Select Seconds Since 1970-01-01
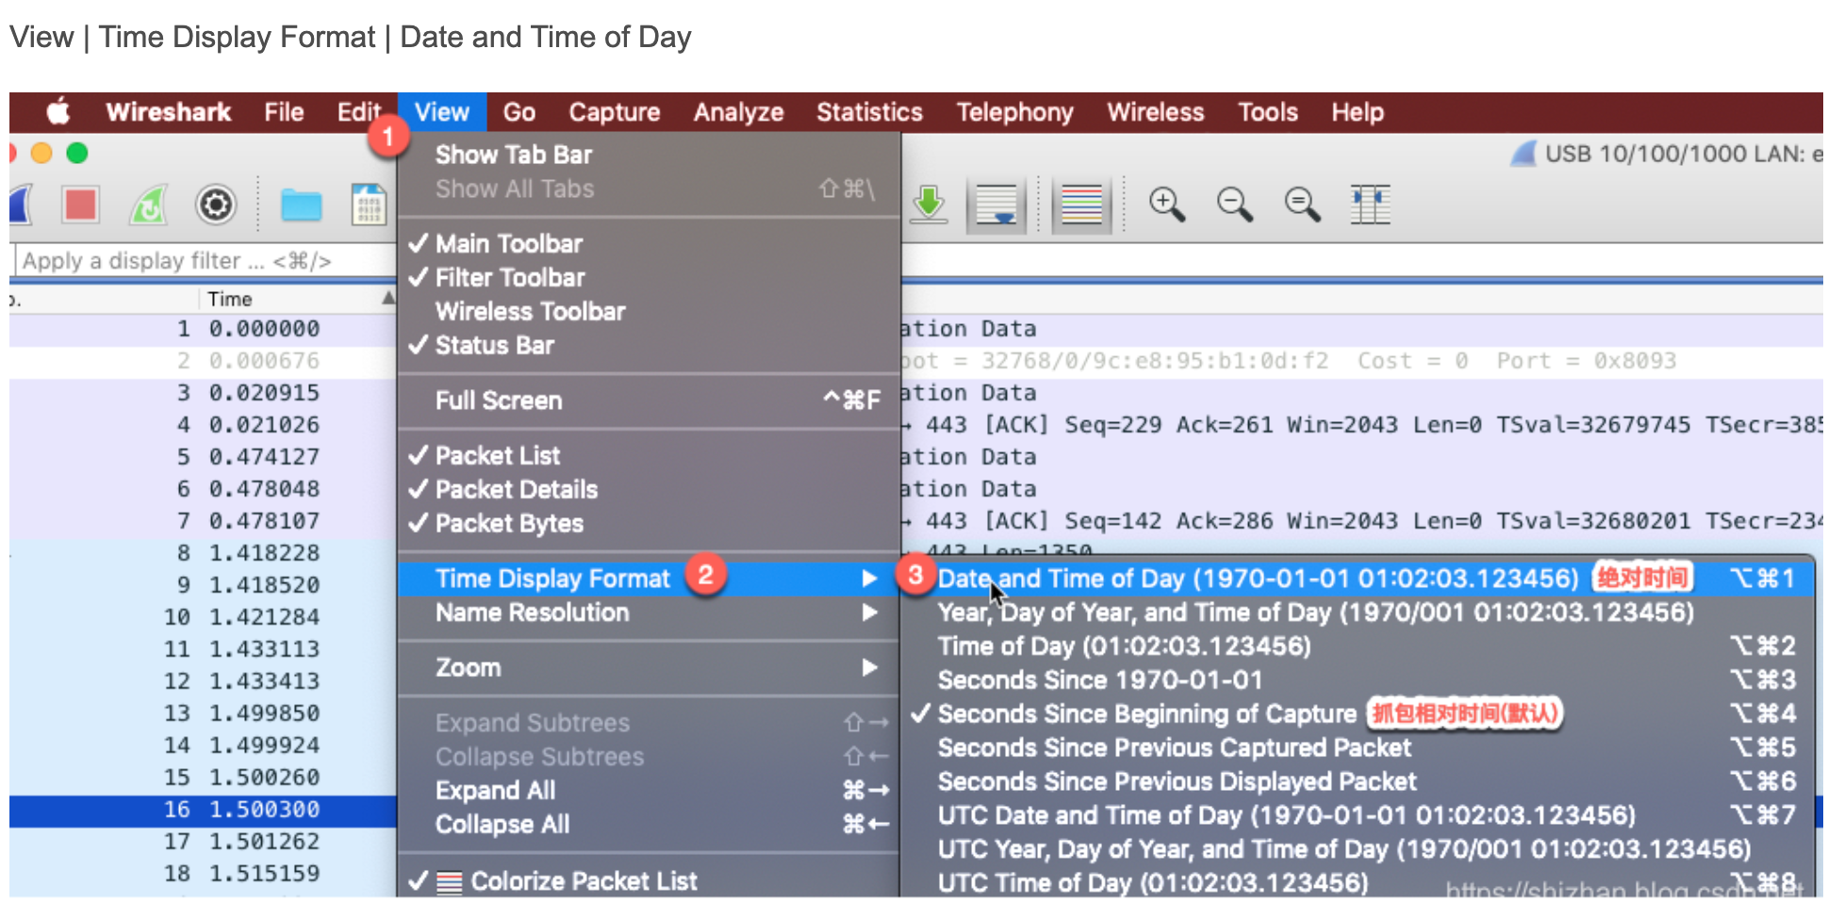 click(1358, 680)
